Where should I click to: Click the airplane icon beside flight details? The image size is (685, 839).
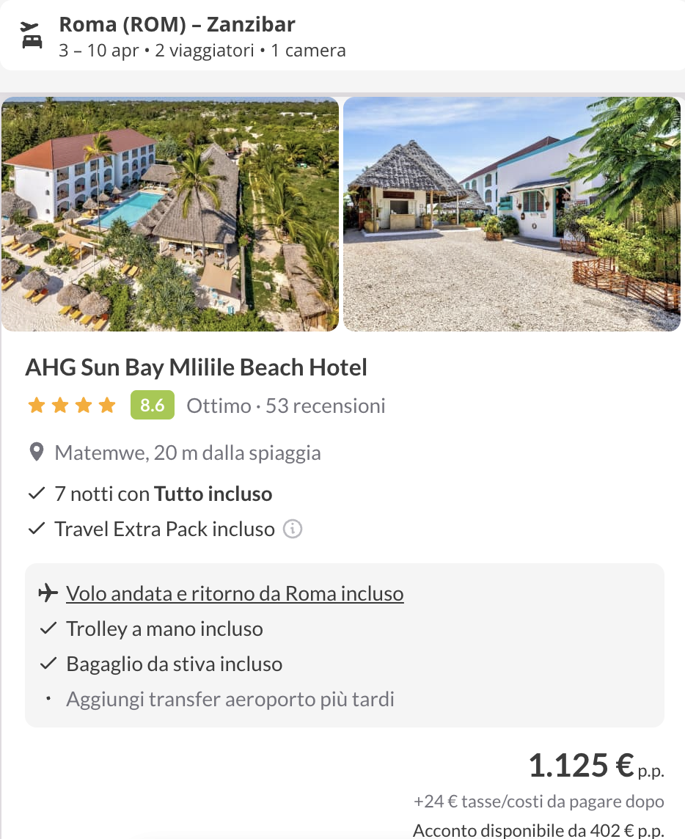(x=48, y=593)
